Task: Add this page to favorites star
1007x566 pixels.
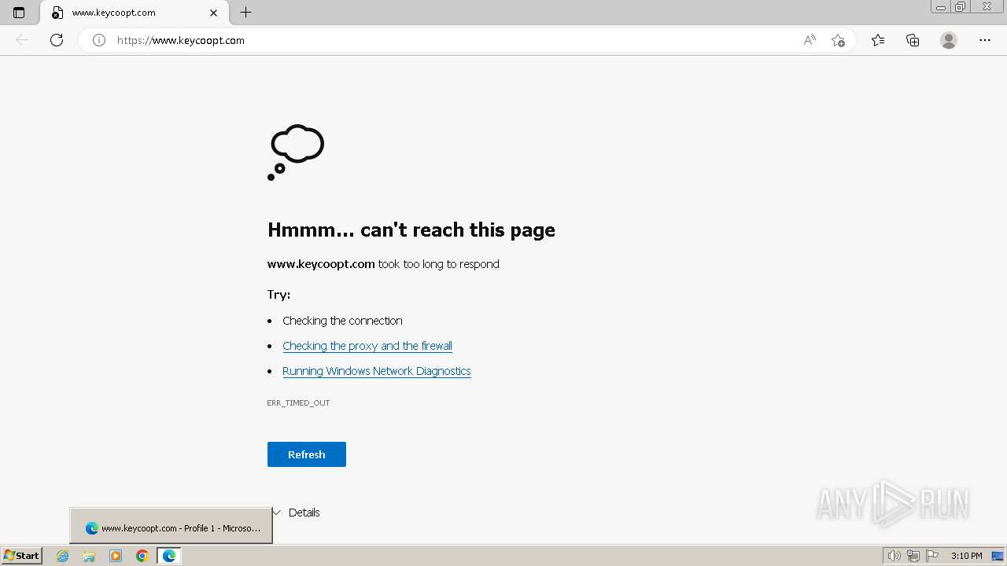Action: (x=838, y=40)
